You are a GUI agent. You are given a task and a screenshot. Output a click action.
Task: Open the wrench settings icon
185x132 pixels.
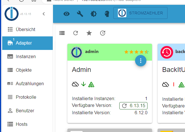click(x=80, y=14)
